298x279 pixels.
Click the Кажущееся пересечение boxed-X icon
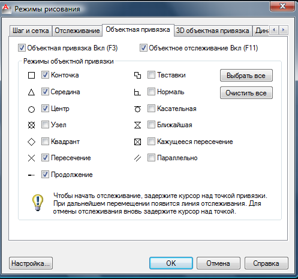click(x=137, y=142)
